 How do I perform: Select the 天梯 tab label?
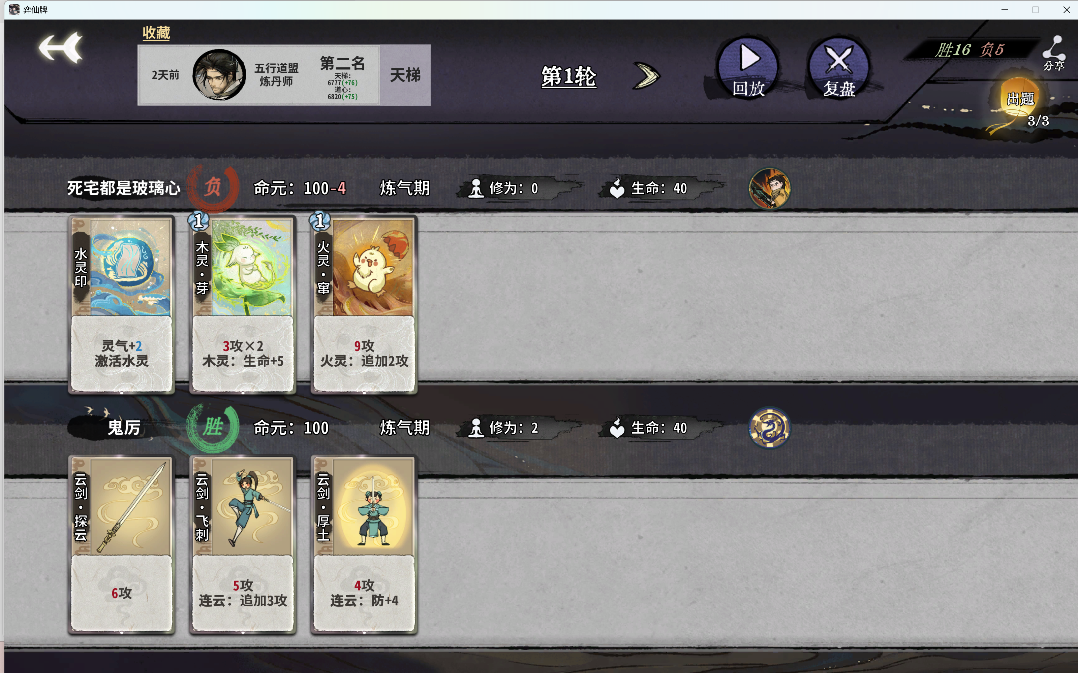point(405,75)
